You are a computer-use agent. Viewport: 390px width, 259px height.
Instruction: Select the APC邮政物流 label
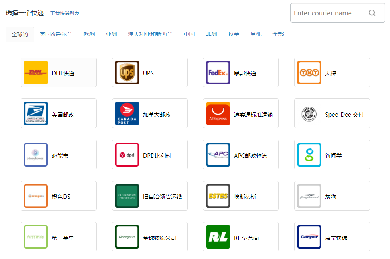(251, 156)
